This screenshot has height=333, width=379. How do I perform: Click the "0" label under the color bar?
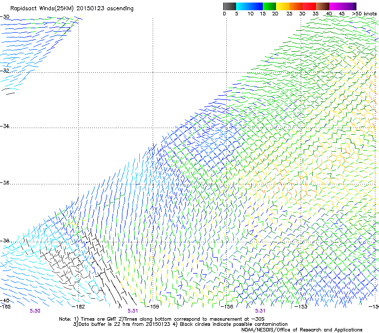pyautogui.click(x=224, y=14)
